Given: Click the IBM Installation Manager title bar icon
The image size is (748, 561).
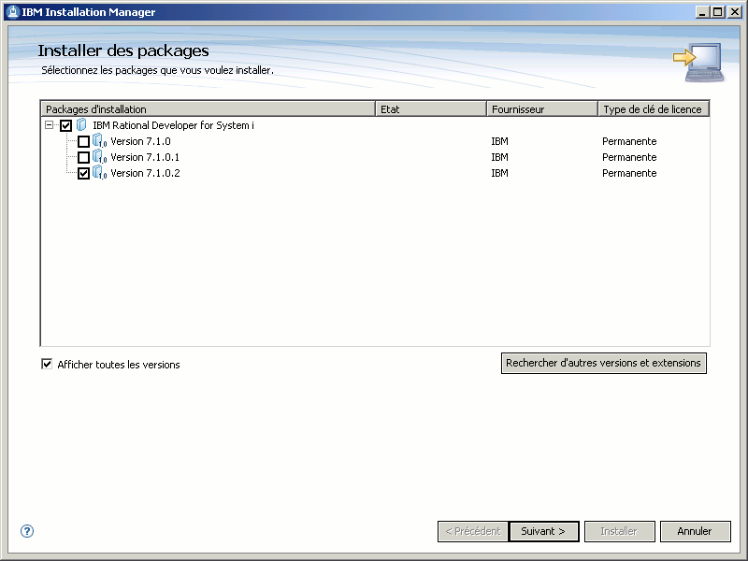Looking at the screenshot, I should (13, 12).
